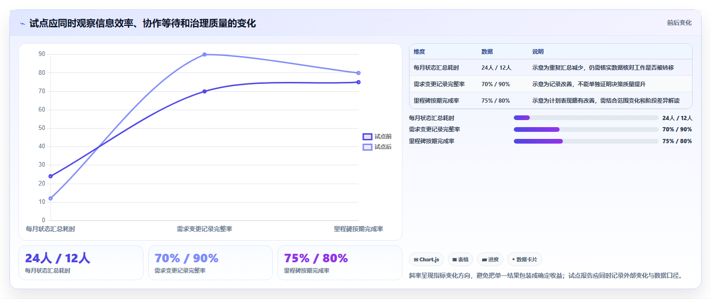Click the x-axis label 每月状态汇总耗时
The height and width of the screenshot is (299, 711).
click(x=50, y=229)
